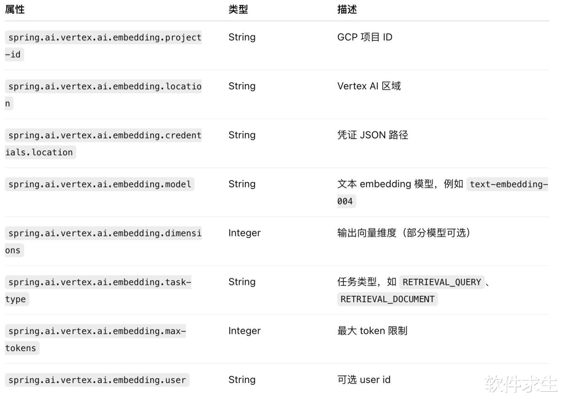Select the 凭证 JSON 路径 description
Viewport: 567px width, 405px height.
(372, 135)
